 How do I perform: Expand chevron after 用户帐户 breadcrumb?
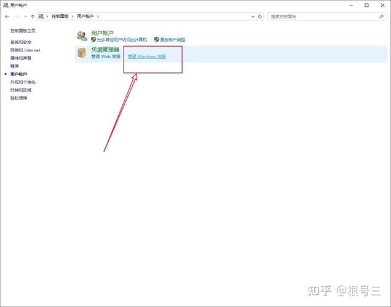(x=98, y=17)
